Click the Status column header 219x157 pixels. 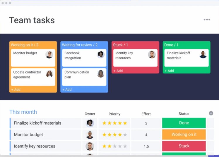pyautogui.click(x=184, y=114)
